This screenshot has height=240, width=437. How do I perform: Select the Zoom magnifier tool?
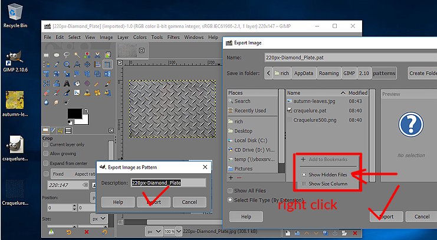click(x=67, y=64)
